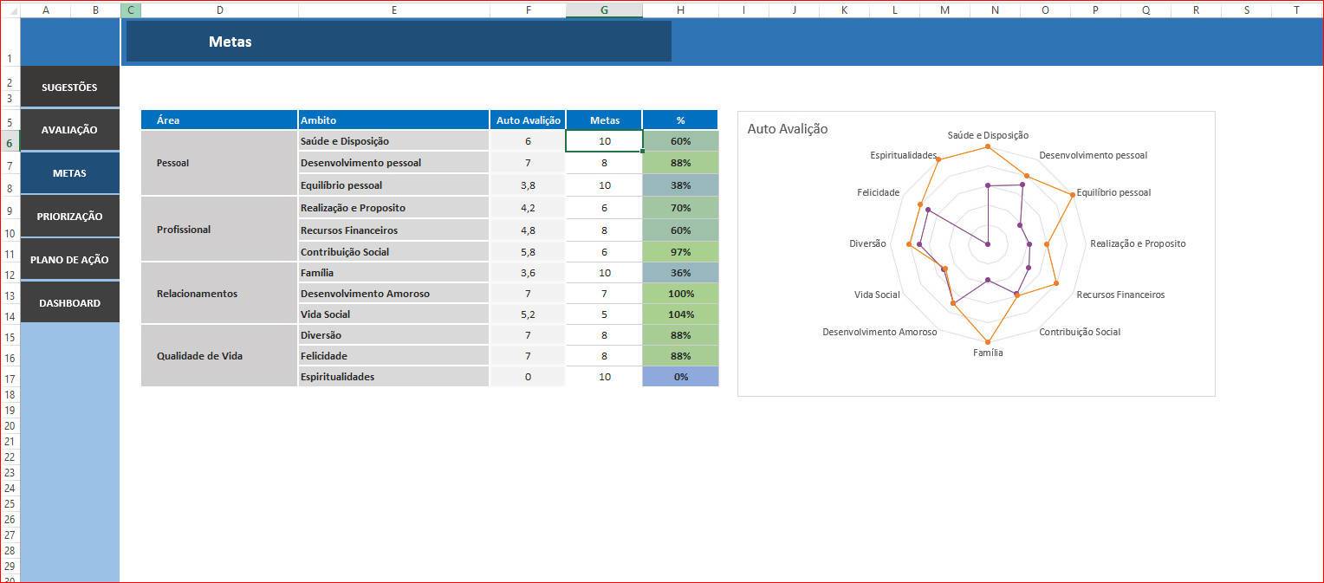The width and height of the screenshot is (1324, 583).
Task: Click the Família label on radar chart
Action: [988, 353]
